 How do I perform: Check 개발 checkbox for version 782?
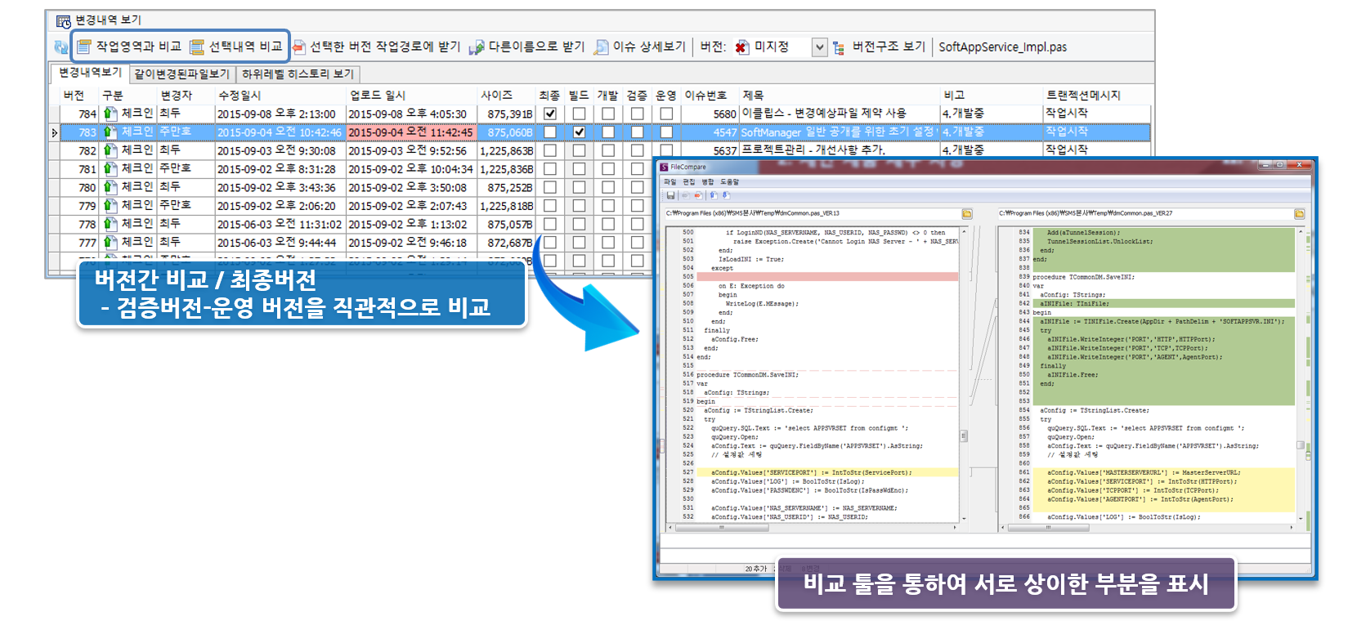point(607,150)
